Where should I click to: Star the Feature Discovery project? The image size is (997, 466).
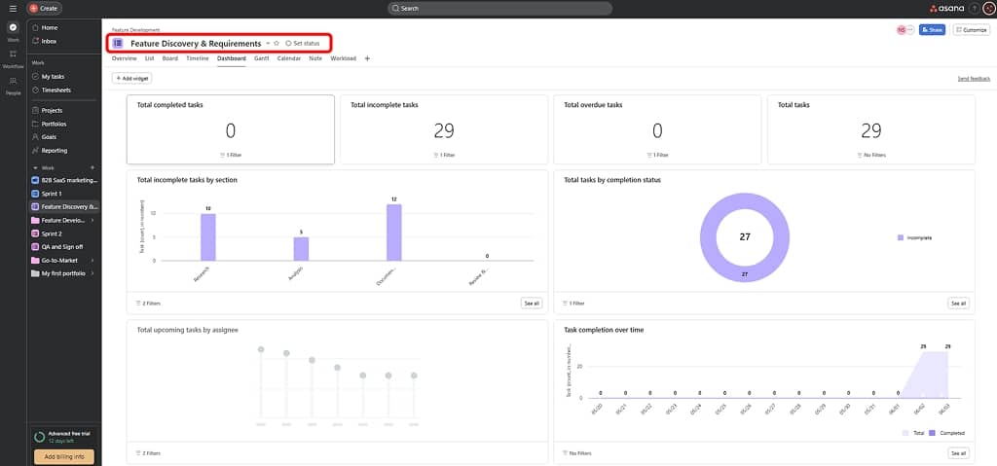click(x=277, y=43)
